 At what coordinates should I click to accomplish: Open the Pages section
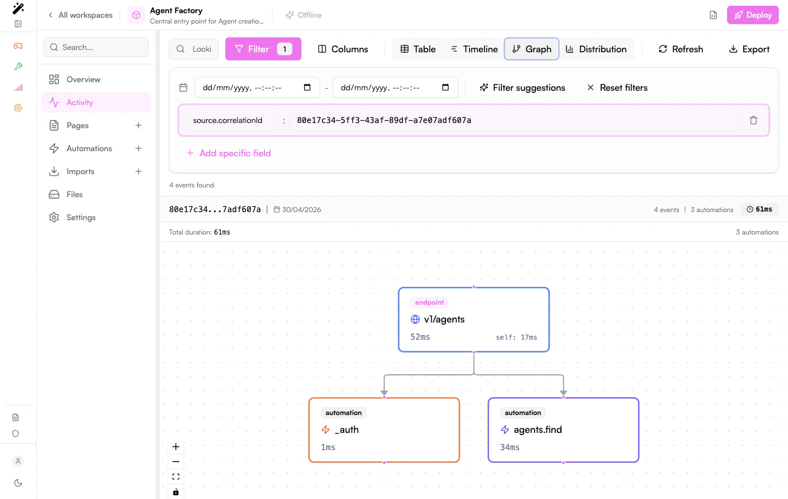(x=86, y=125)
